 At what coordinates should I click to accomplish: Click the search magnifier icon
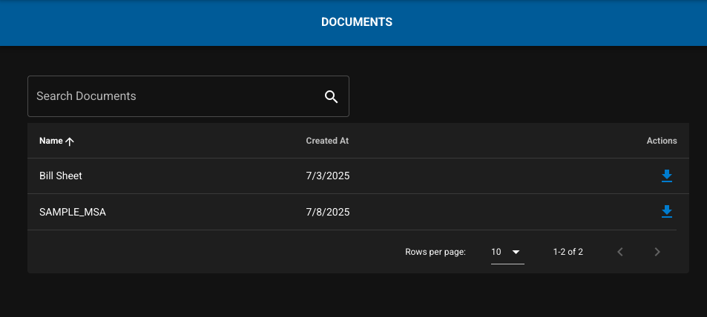pos(331,96)
